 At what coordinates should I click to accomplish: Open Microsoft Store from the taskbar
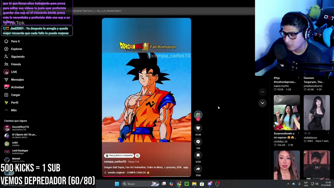click(202, 184)
